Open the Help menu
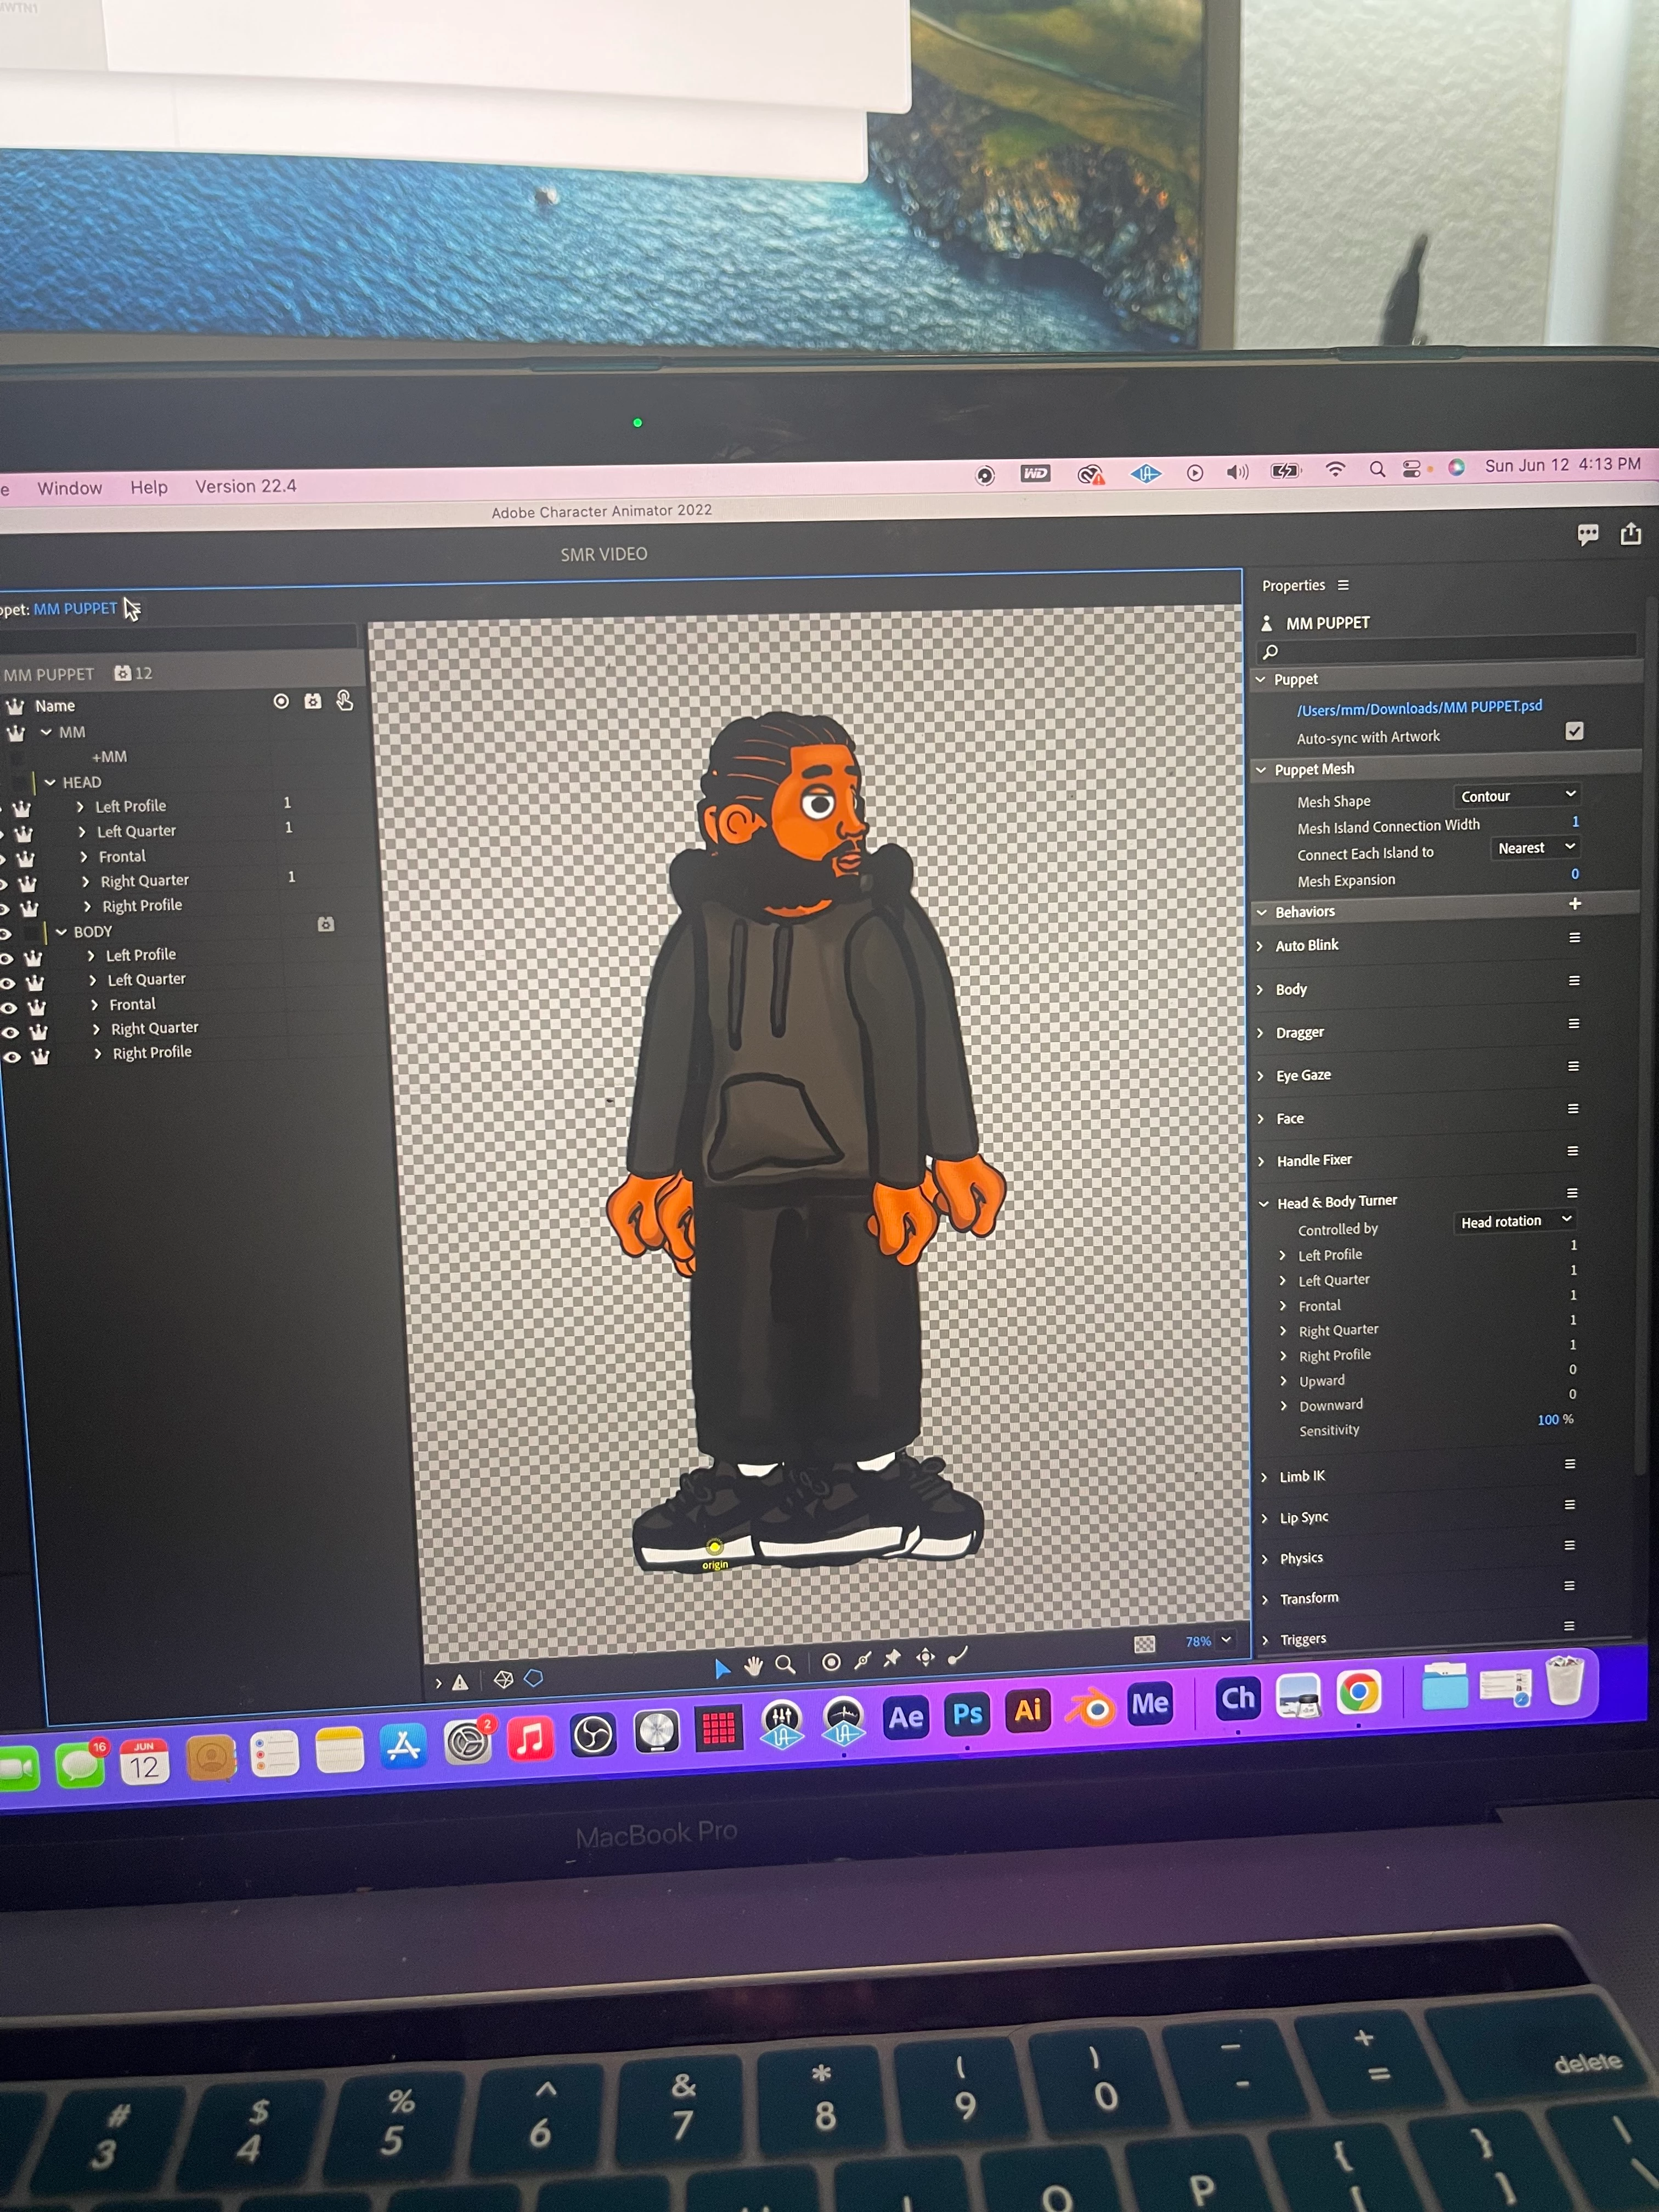1659x2212 pixels. coord(149,487)
